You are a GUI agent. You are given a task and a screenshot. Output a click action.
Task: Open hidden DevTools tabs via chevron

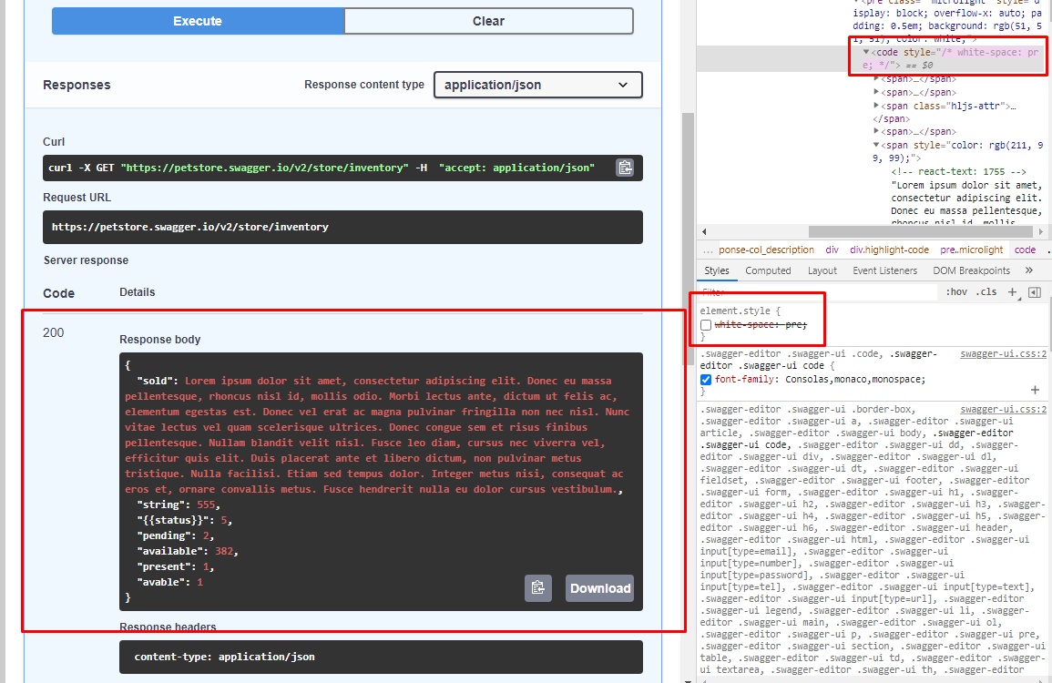tap(1029, 270)
